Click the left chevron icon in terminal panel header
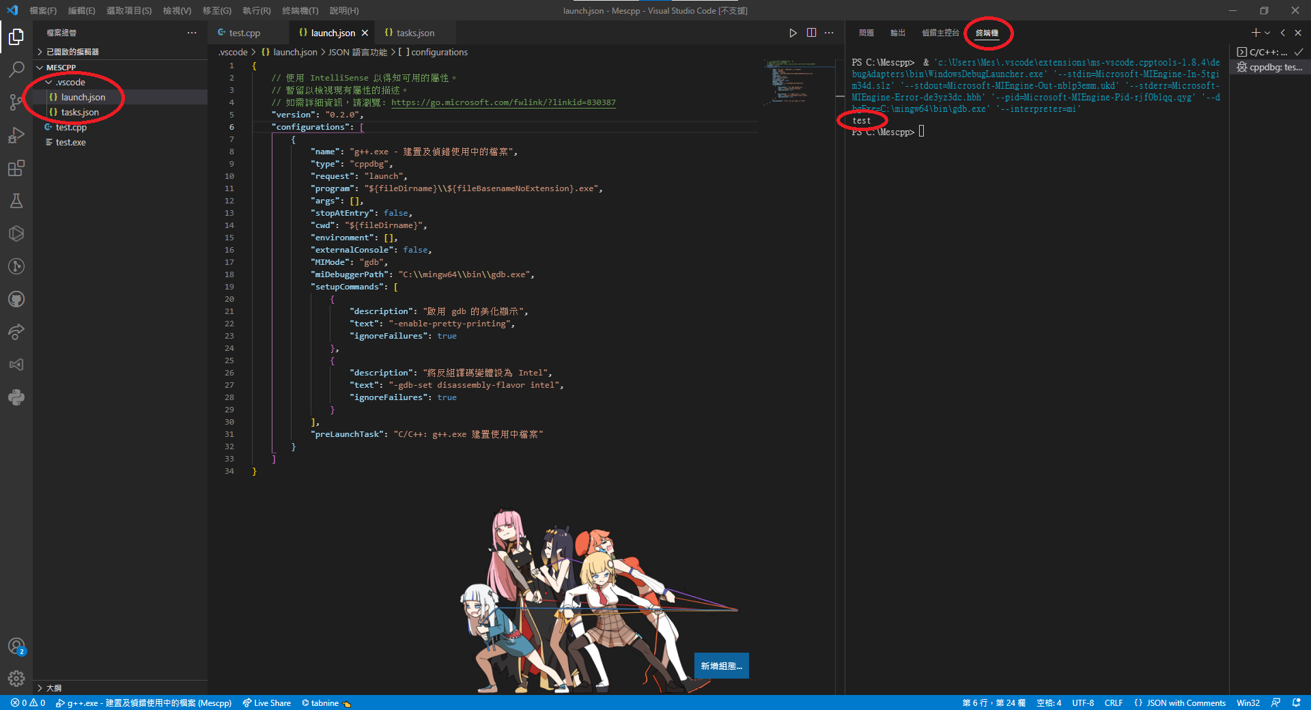Screen dimensions: 1311x710 pos(1283,33)
